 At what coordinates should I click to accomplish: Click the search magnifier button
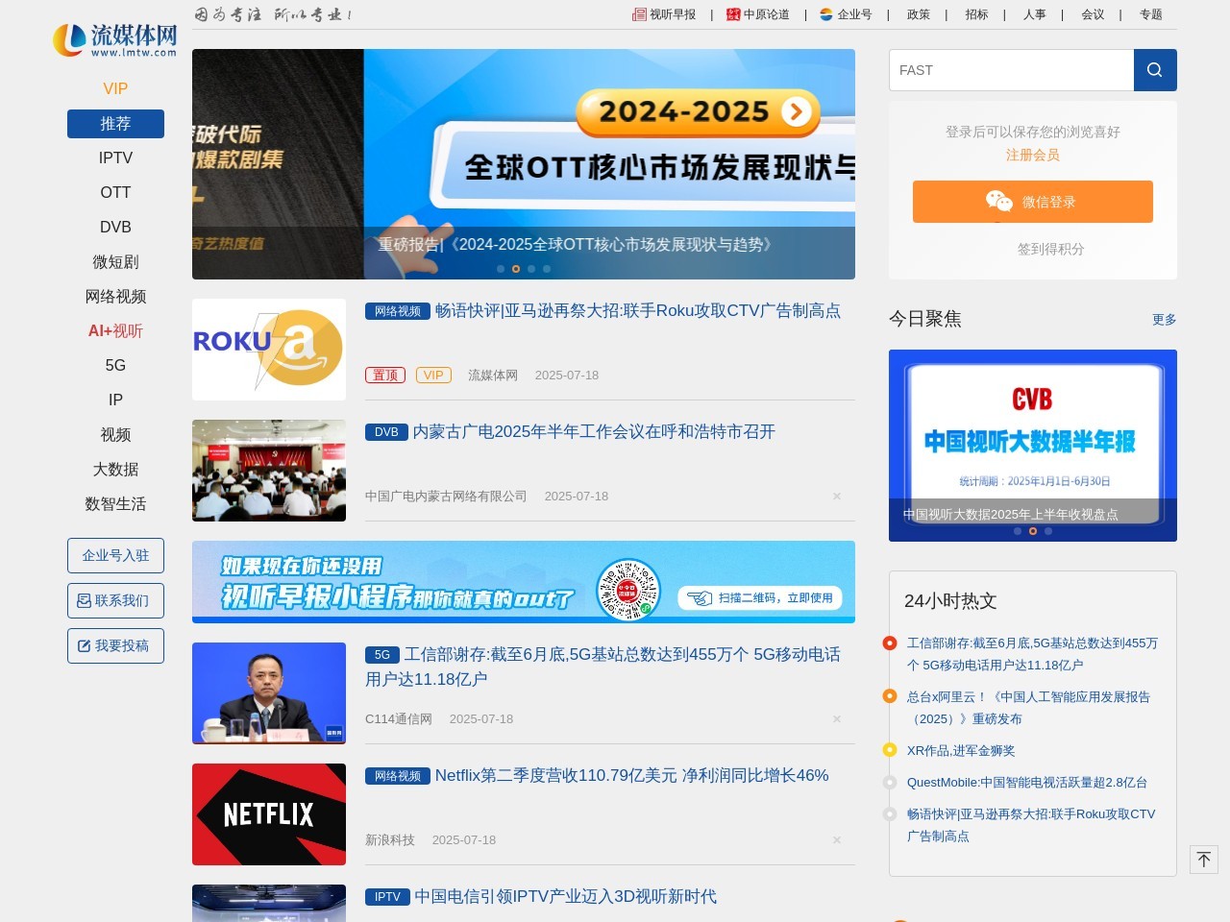click(x=1155, y=70)
